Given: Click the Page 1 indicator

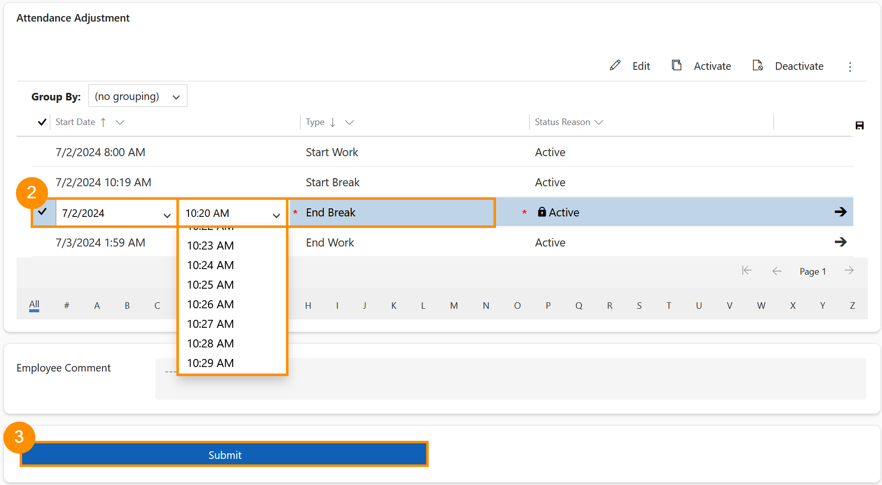Looking at the screenshot, I should (813, 272).
